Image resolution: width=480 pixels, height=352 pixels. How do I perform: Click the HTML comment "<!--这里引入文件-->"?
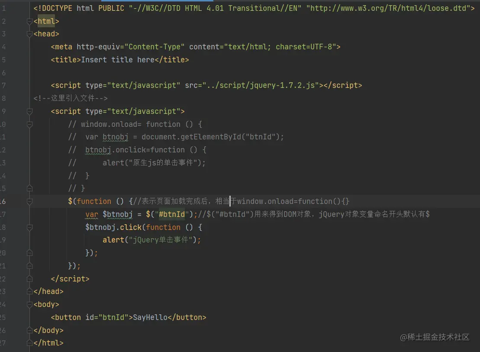click(71, 98)
